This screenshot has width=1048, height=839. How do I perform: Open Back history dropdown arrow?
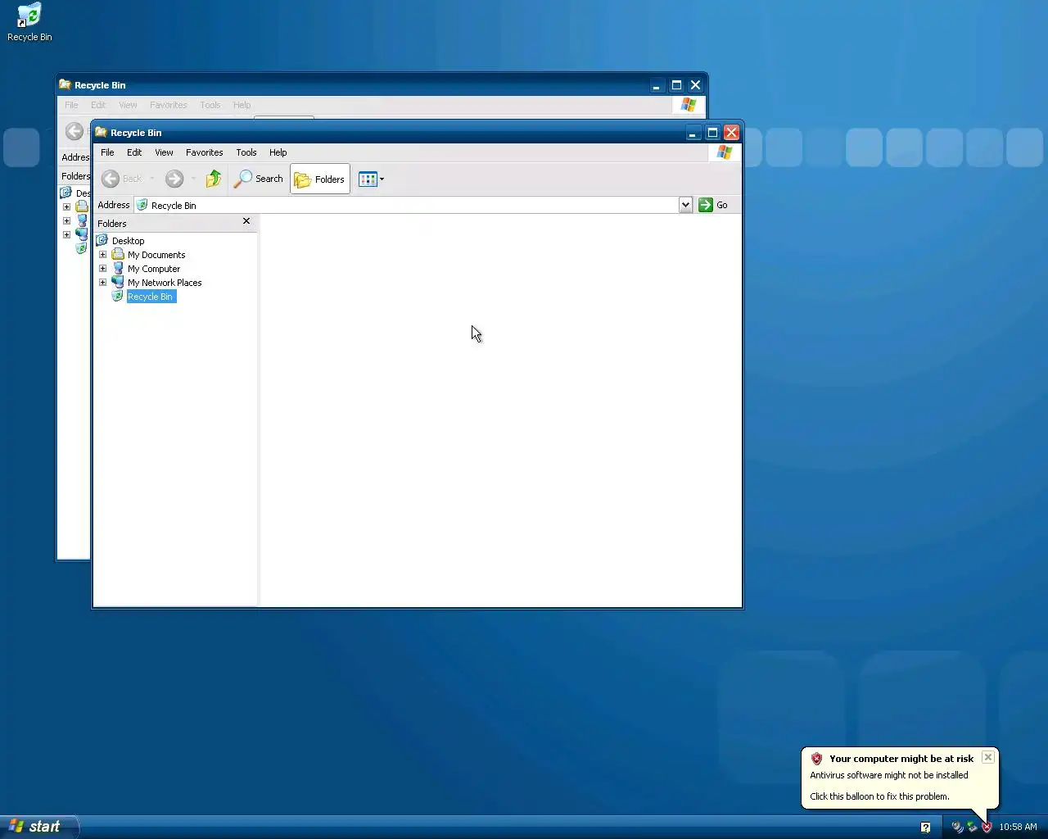click(151, 179)
